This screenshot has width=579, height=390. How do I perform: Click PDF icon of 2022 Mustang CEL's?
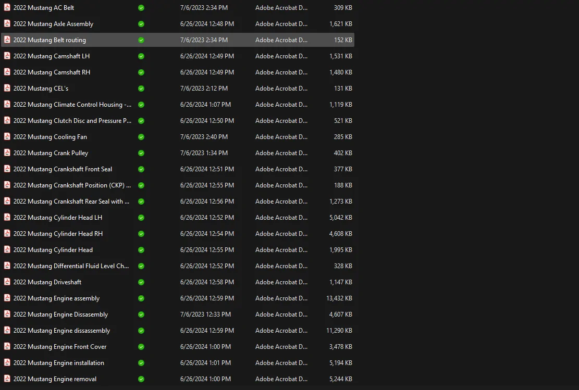7,88
